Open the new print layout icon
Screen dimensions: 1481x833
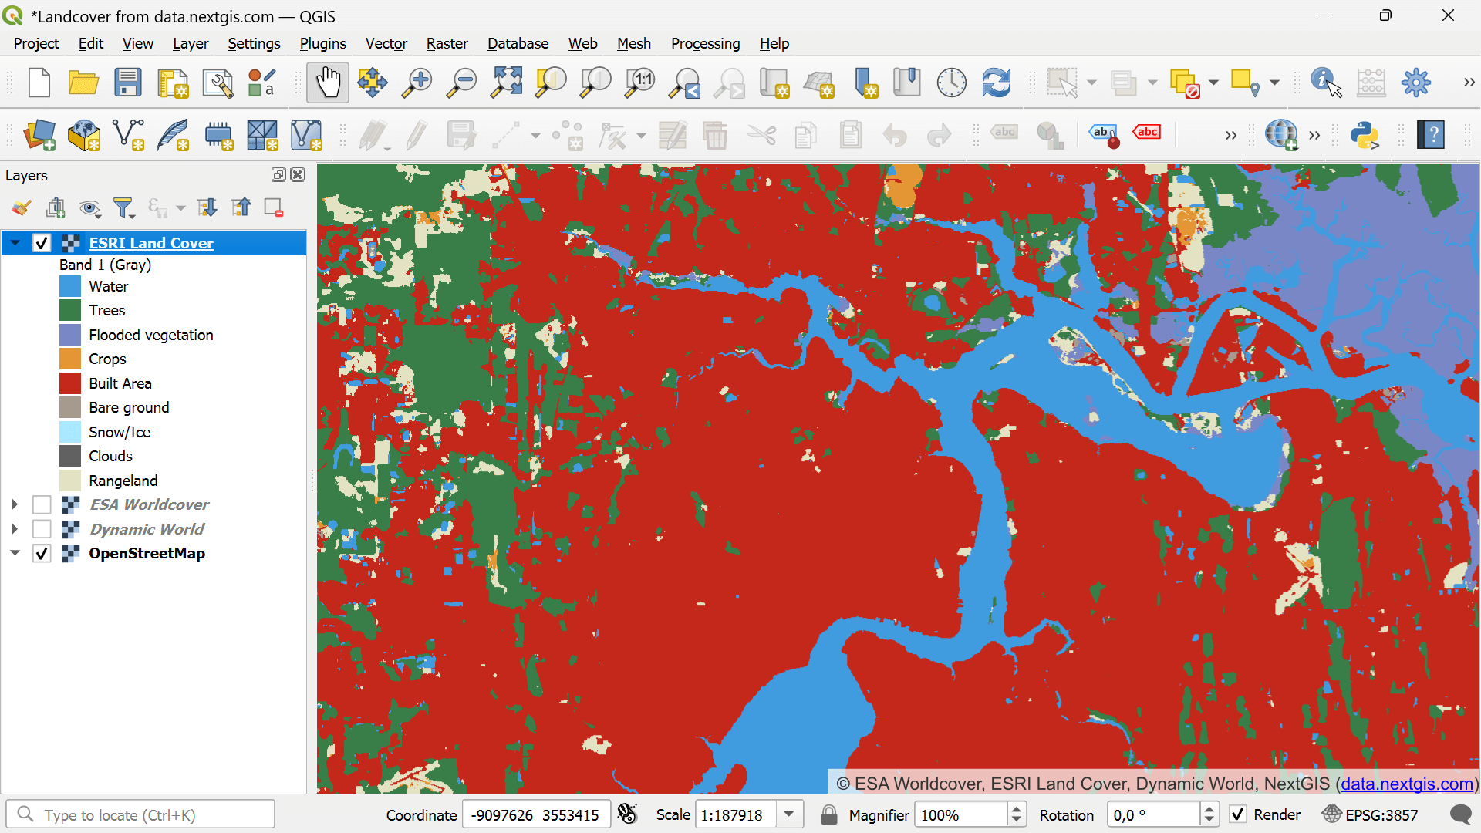coord(173,83)
